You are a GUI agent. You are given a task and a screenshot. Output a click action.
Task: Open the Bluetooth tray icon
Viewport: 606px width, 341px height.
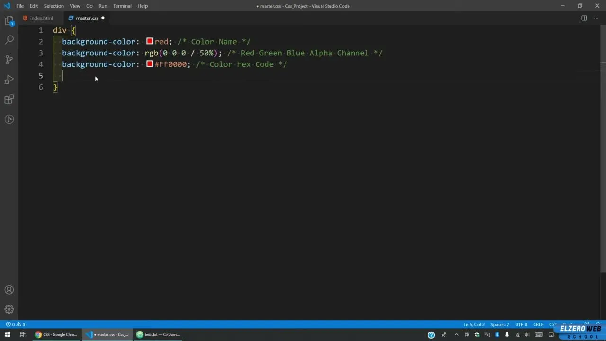(497, 335)
